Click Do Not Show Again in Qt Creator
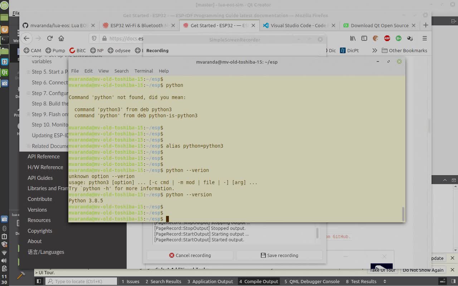The image size is (458, 286). tap(423, 270)
